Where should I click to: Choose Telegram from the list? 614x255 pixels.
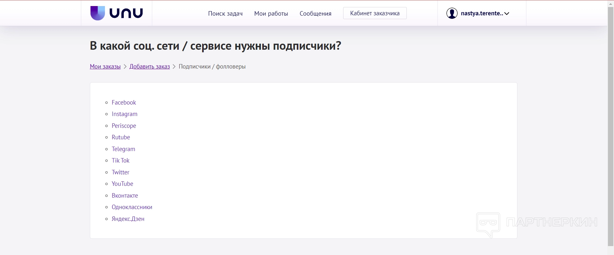pos(123,149)
